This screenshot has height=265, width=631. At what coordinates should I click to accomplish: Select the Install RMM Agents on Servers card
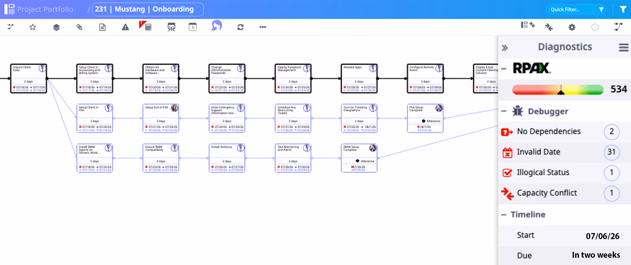tap(95, 158)
